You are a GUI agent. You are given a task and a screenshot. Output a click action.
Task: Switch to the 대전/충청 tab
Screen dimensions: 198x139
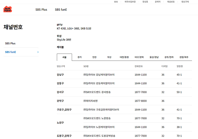[124, 57]
